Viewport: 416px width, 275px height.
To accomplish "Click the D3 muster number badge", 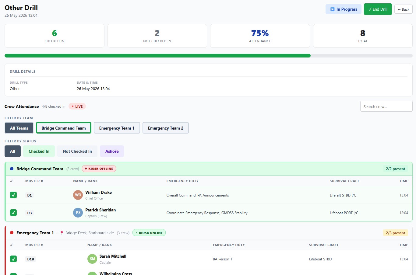I will pos(30,213).
